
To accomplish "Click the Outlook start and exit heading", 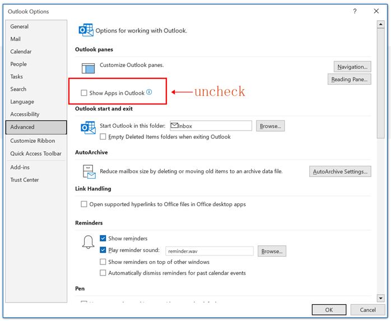I will tap(104, 109).
